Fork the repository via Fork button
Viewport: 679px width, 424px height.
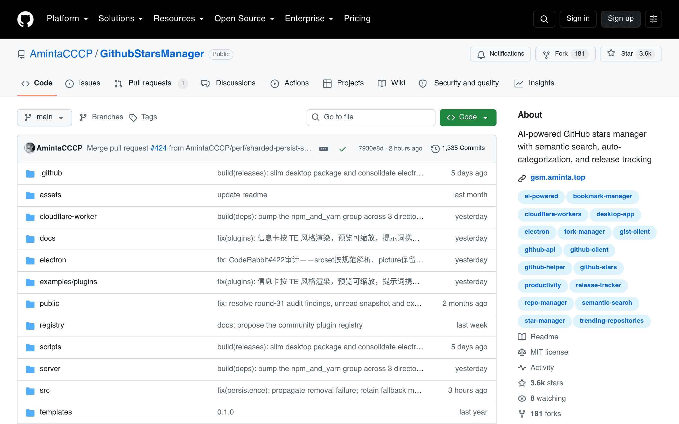coord(565,54)
